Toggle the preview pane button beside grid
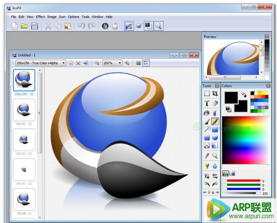The image size is (277, 223). [146, 63]
